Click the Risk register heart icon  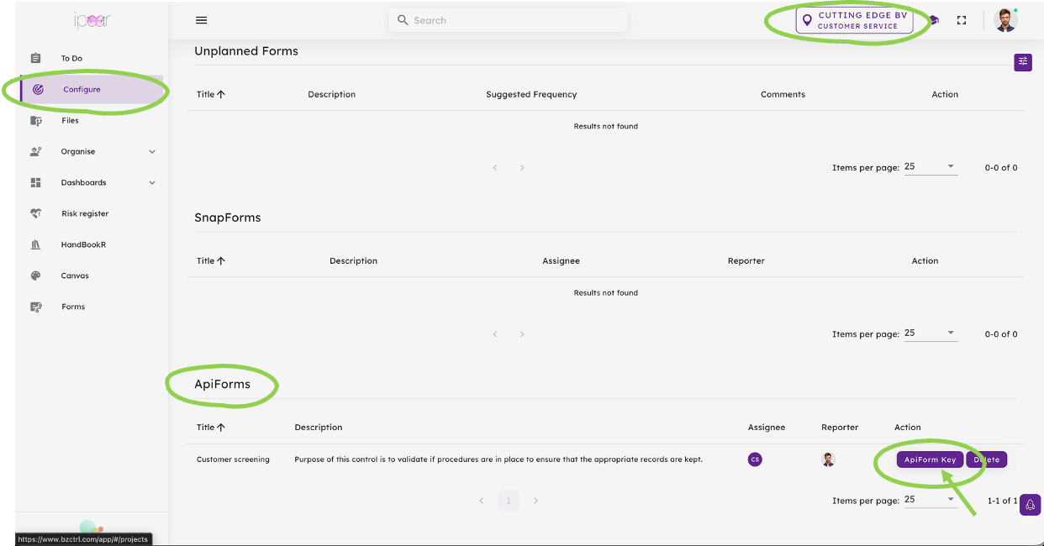click(35, 213)
